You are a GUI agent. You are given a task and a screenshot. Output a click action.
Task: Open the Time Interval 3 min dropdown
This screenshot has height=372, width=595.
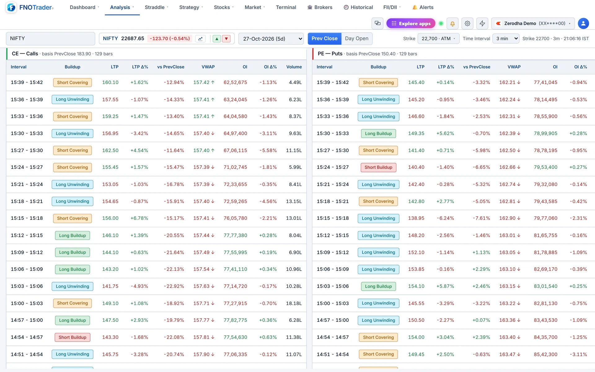[506, 38]
